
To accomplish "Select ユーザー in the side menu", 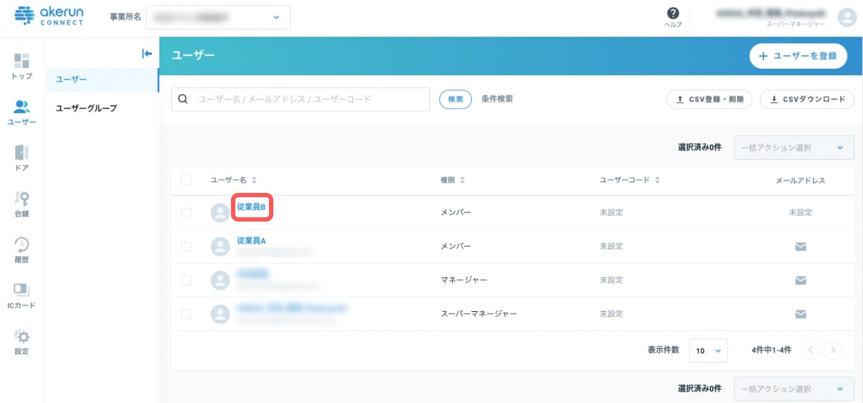I will pos(71,78).
